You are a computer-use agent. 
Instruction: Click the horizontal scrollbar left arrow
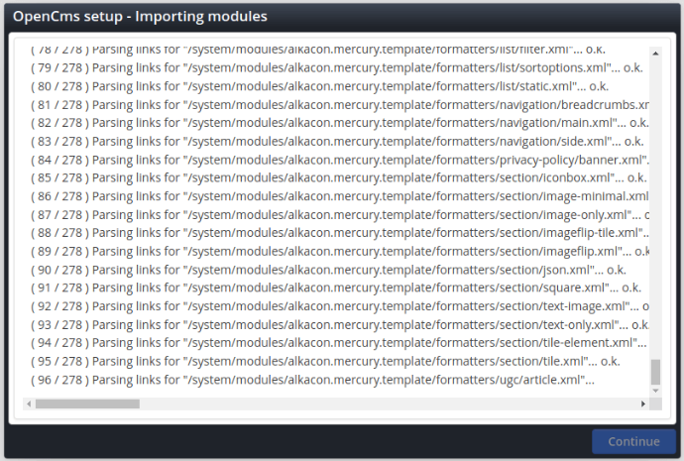(29, 403)
